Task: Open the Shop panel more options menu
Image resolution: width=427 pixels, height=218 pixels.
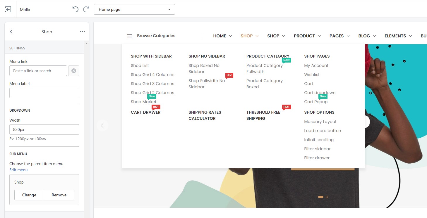Action: coord(83,32)
